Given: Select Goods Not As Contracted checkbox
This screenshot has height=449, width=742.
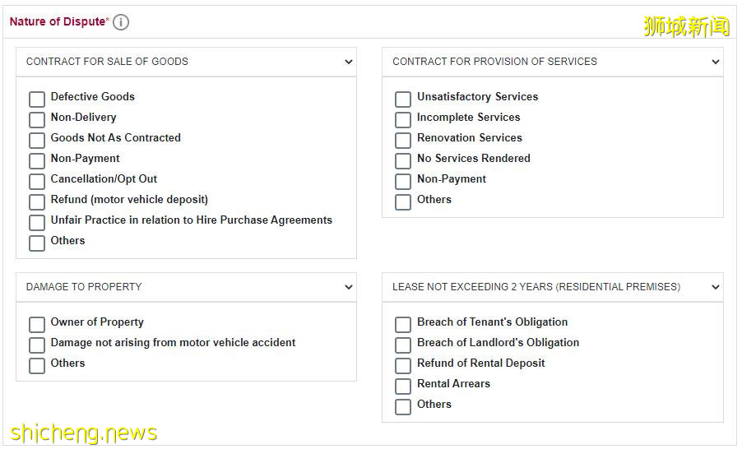Looking at the screenshot, I should 37,141.
